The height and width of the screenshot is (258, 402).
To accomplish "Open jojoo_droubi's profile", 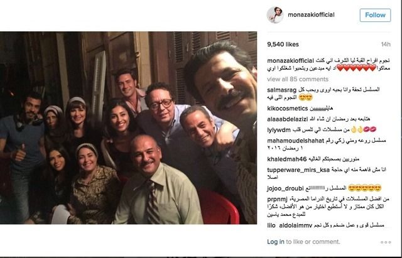I will point(285,188).
